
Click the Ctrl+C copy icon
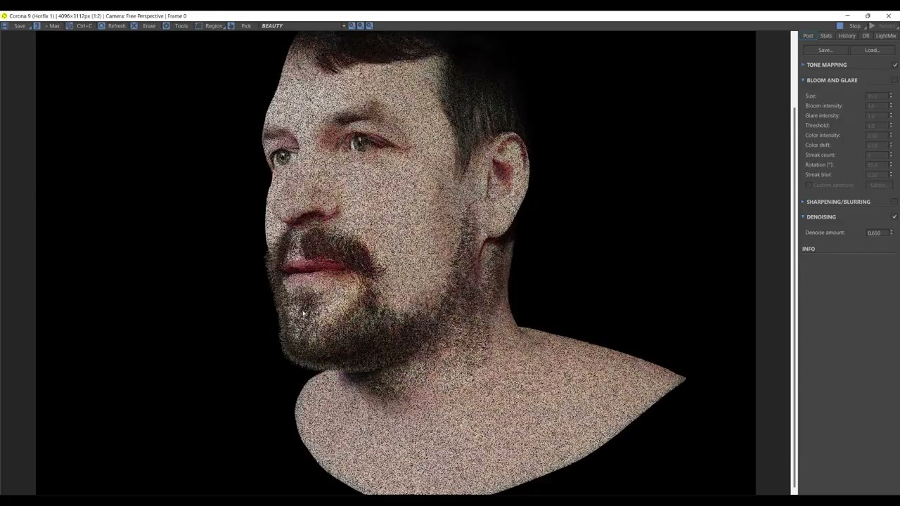(x=69, y=26)
